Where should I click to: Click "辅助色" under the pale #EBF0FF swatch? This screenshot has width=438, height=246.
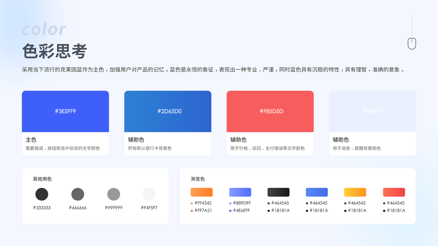pyautogui.click(x=341, y=140)
